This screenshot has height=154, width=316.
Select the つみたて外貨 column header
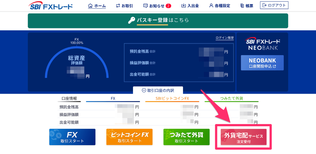click(x=231, y=99)
